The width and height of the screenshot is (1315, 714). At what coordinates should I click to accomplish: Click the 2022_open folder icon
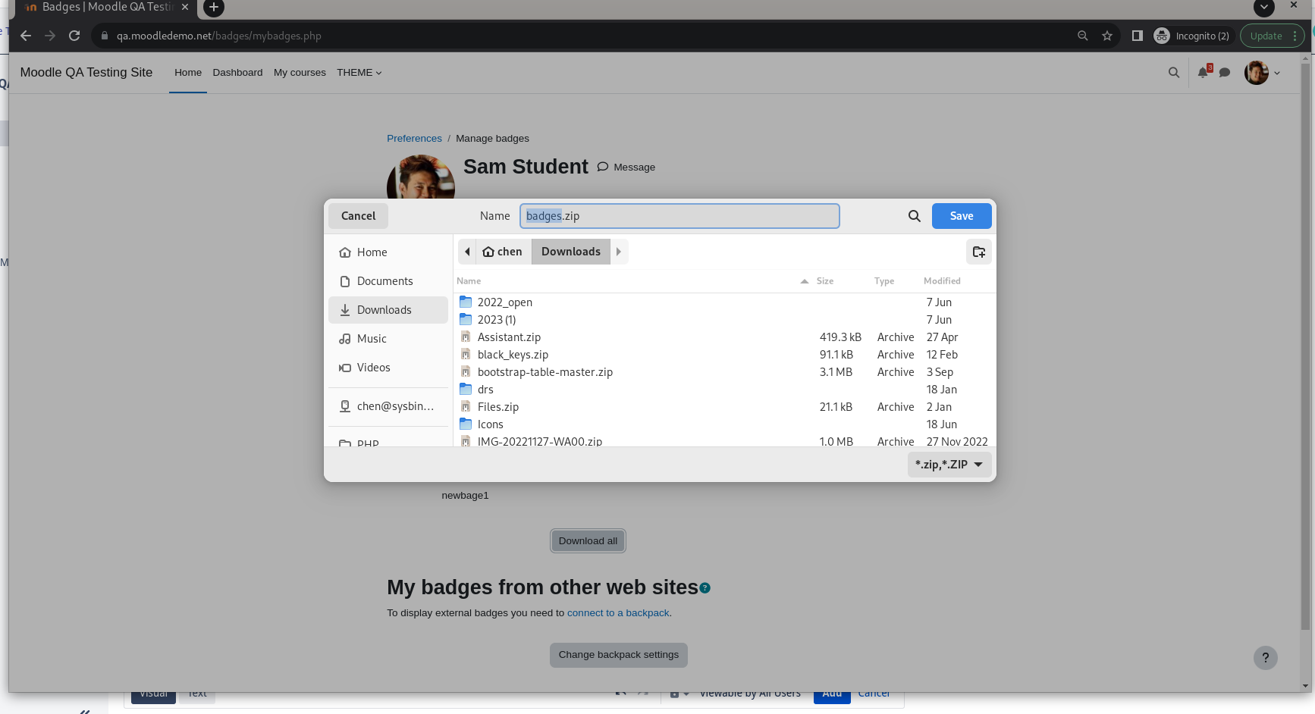coord(466,302)
